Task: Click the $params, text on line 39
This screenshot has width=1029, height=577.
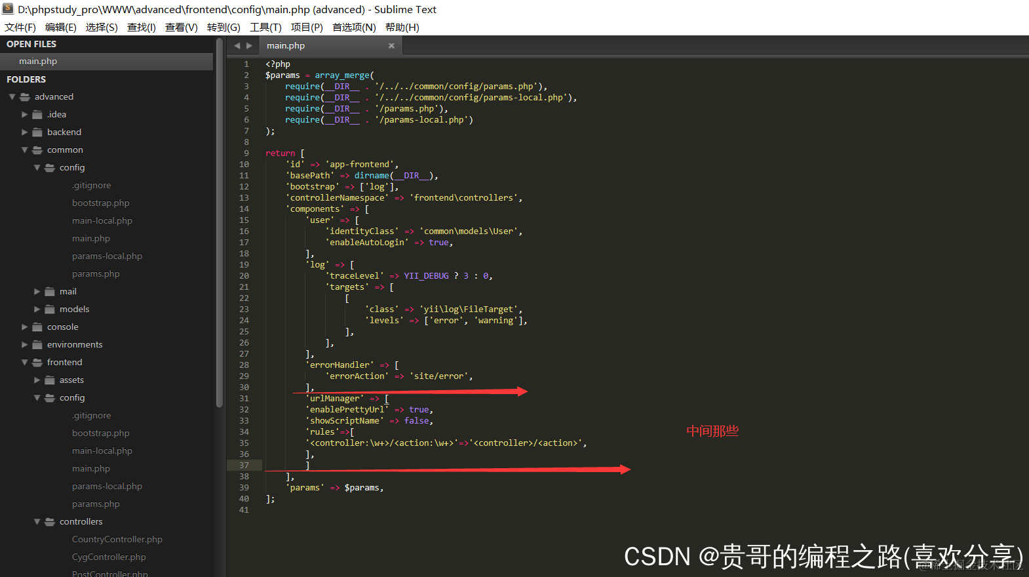Action: (x=364, y=488)
